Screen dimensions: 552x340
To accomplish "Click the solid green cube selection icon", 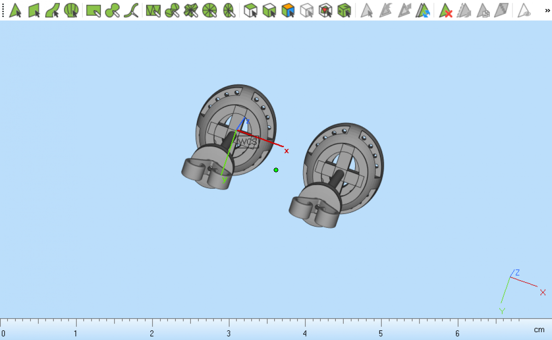I will [x=344, y=10].
